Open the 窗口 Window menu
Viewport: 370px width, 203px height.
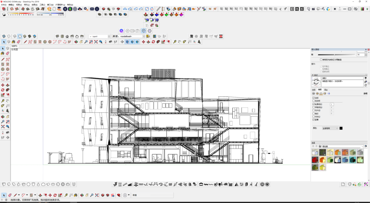(x=50, y=5)
